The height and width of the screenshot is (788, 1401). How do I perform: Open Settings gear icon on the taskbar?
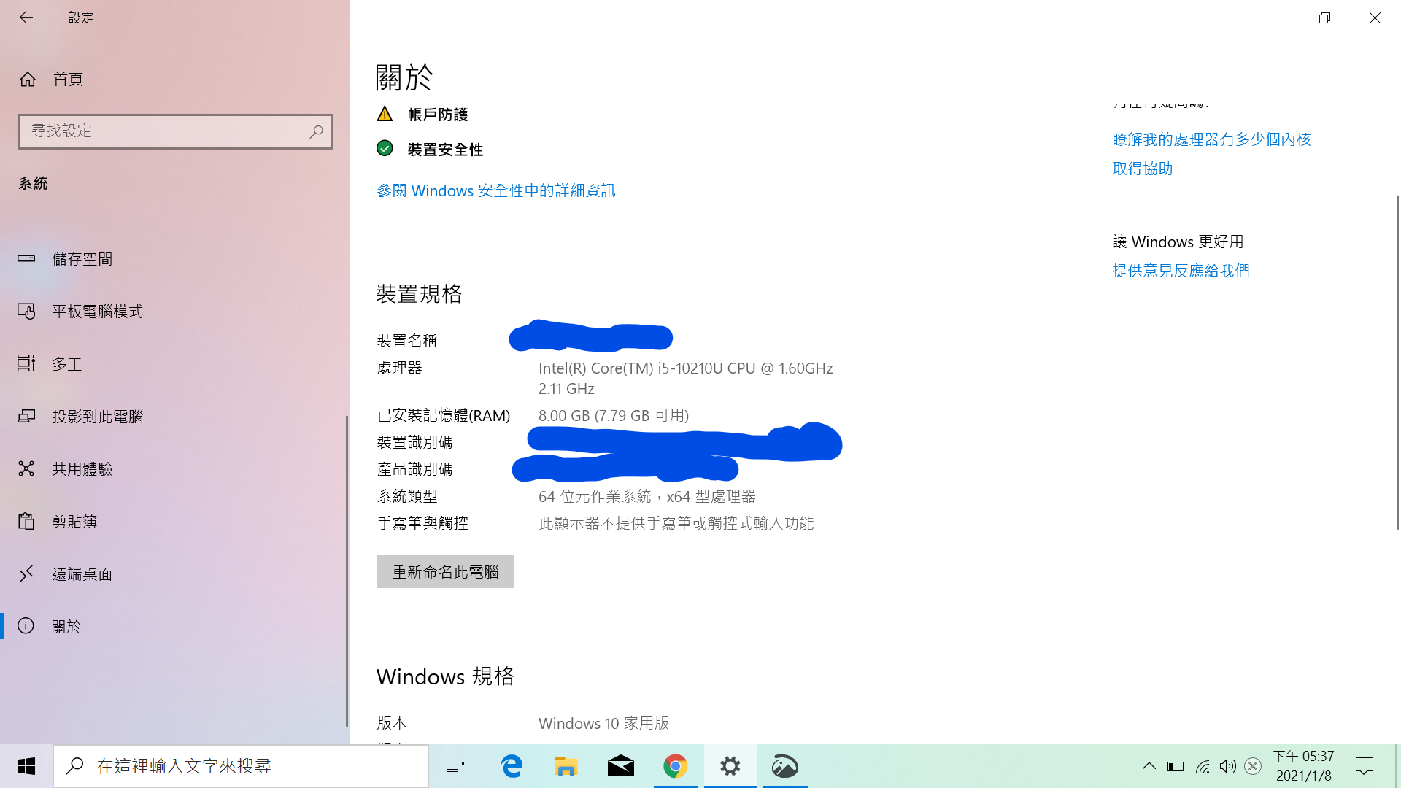point(730,766)
